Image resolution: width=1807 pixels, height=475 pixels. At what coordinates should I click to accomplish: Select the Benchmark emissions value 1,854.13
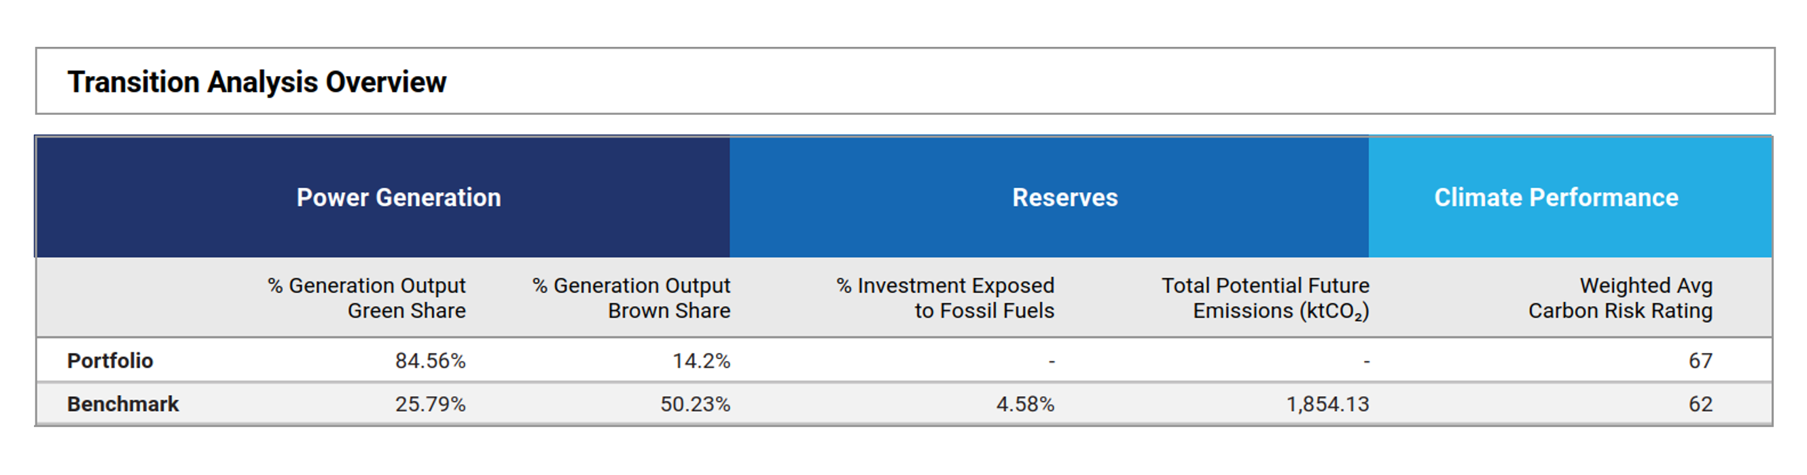click(1327, 404)
